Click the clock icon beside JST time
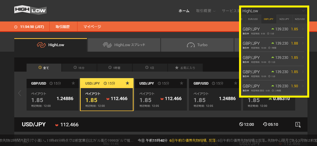Screen dimensions: 317x146 point(16,27)
